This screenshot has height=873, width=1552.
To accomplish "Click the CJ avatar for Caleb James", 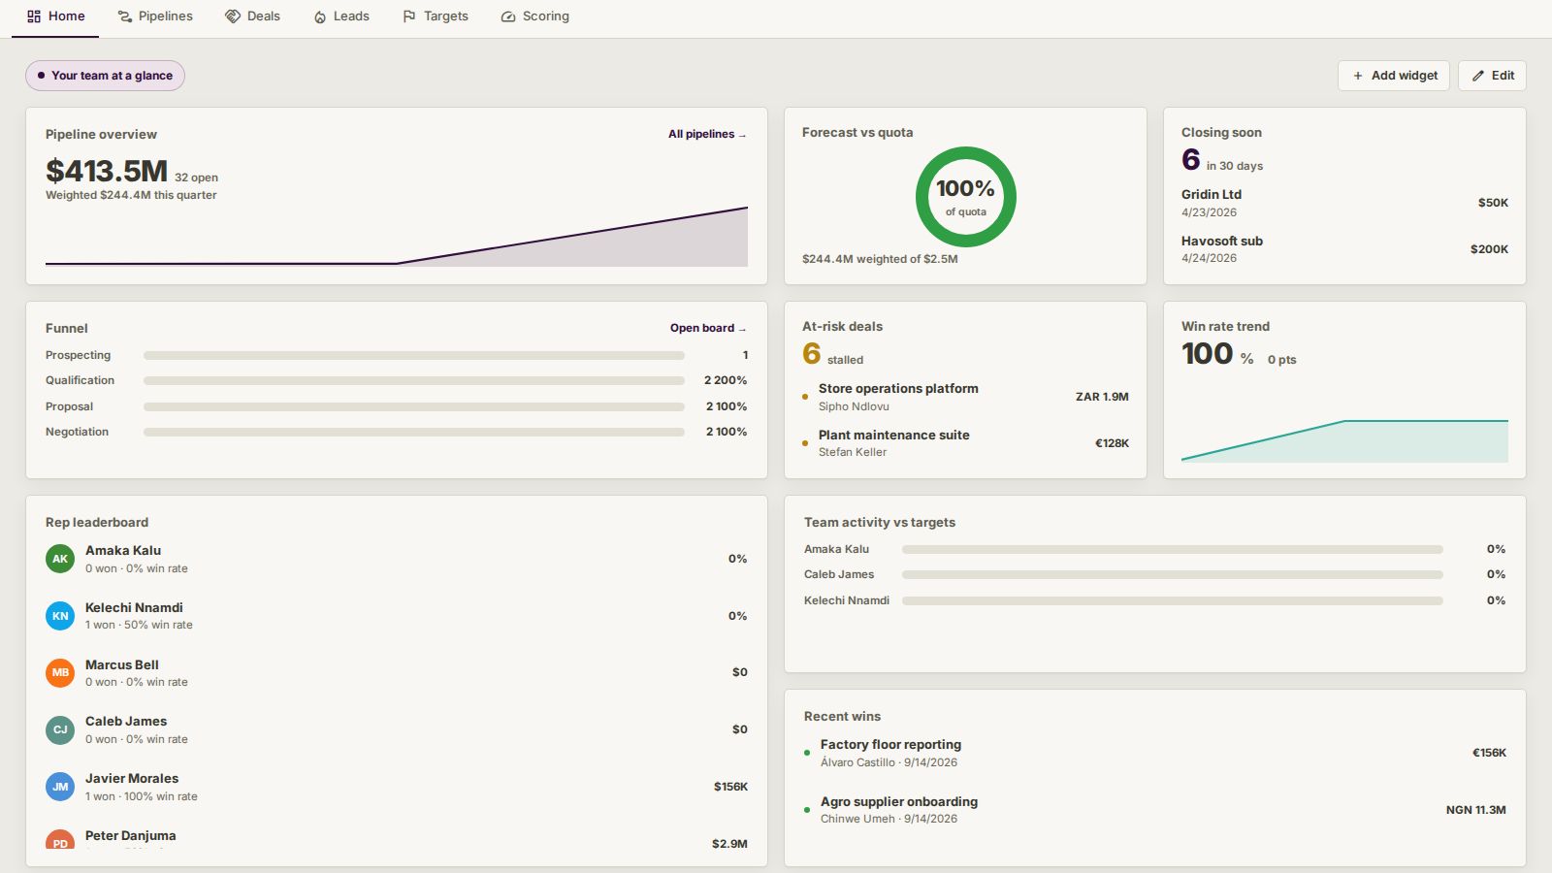I will pos(60,729).
